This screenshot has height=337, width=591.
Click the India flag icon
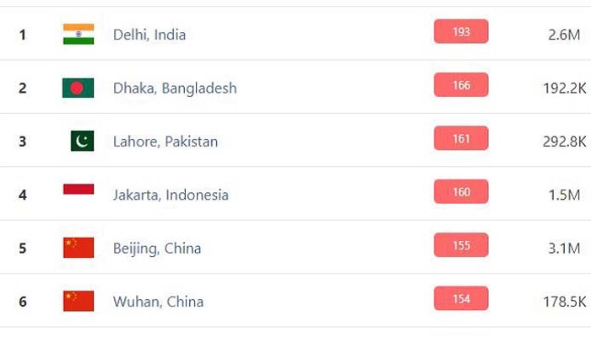79,35
